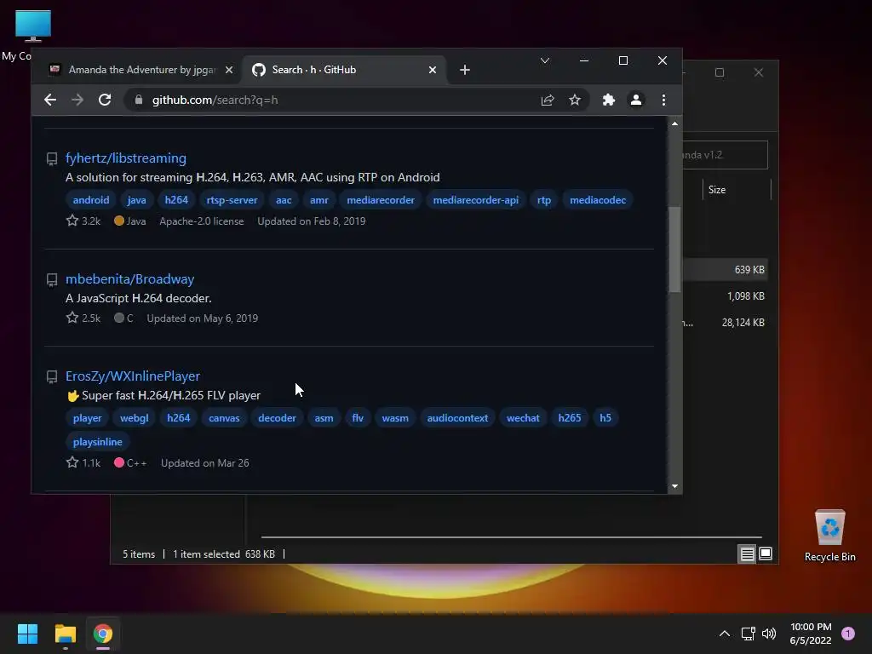Image resolution: width=872 pixels, height=654 pixels.
Task: Select the webgl topic tag
Action: coord(134,418)
